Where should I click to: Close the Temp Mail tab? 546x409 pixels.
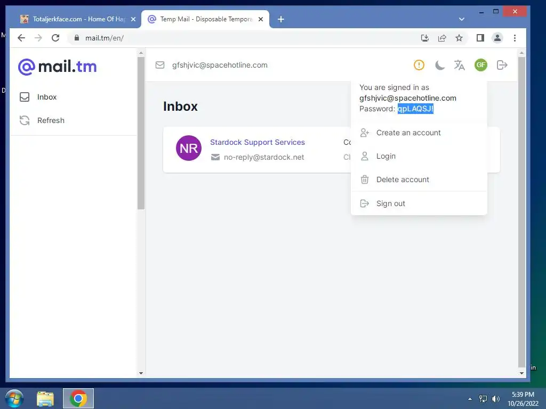[x=260, y=20]
